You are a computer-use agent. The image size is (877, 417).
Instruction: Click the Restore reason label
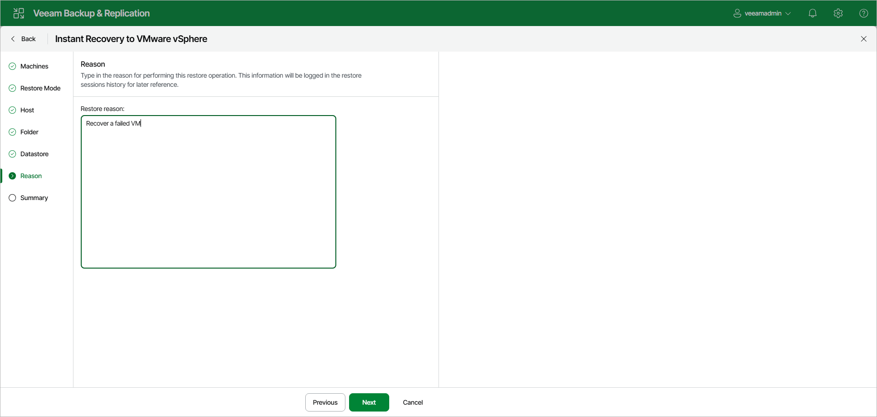click(x=102, y=109)
